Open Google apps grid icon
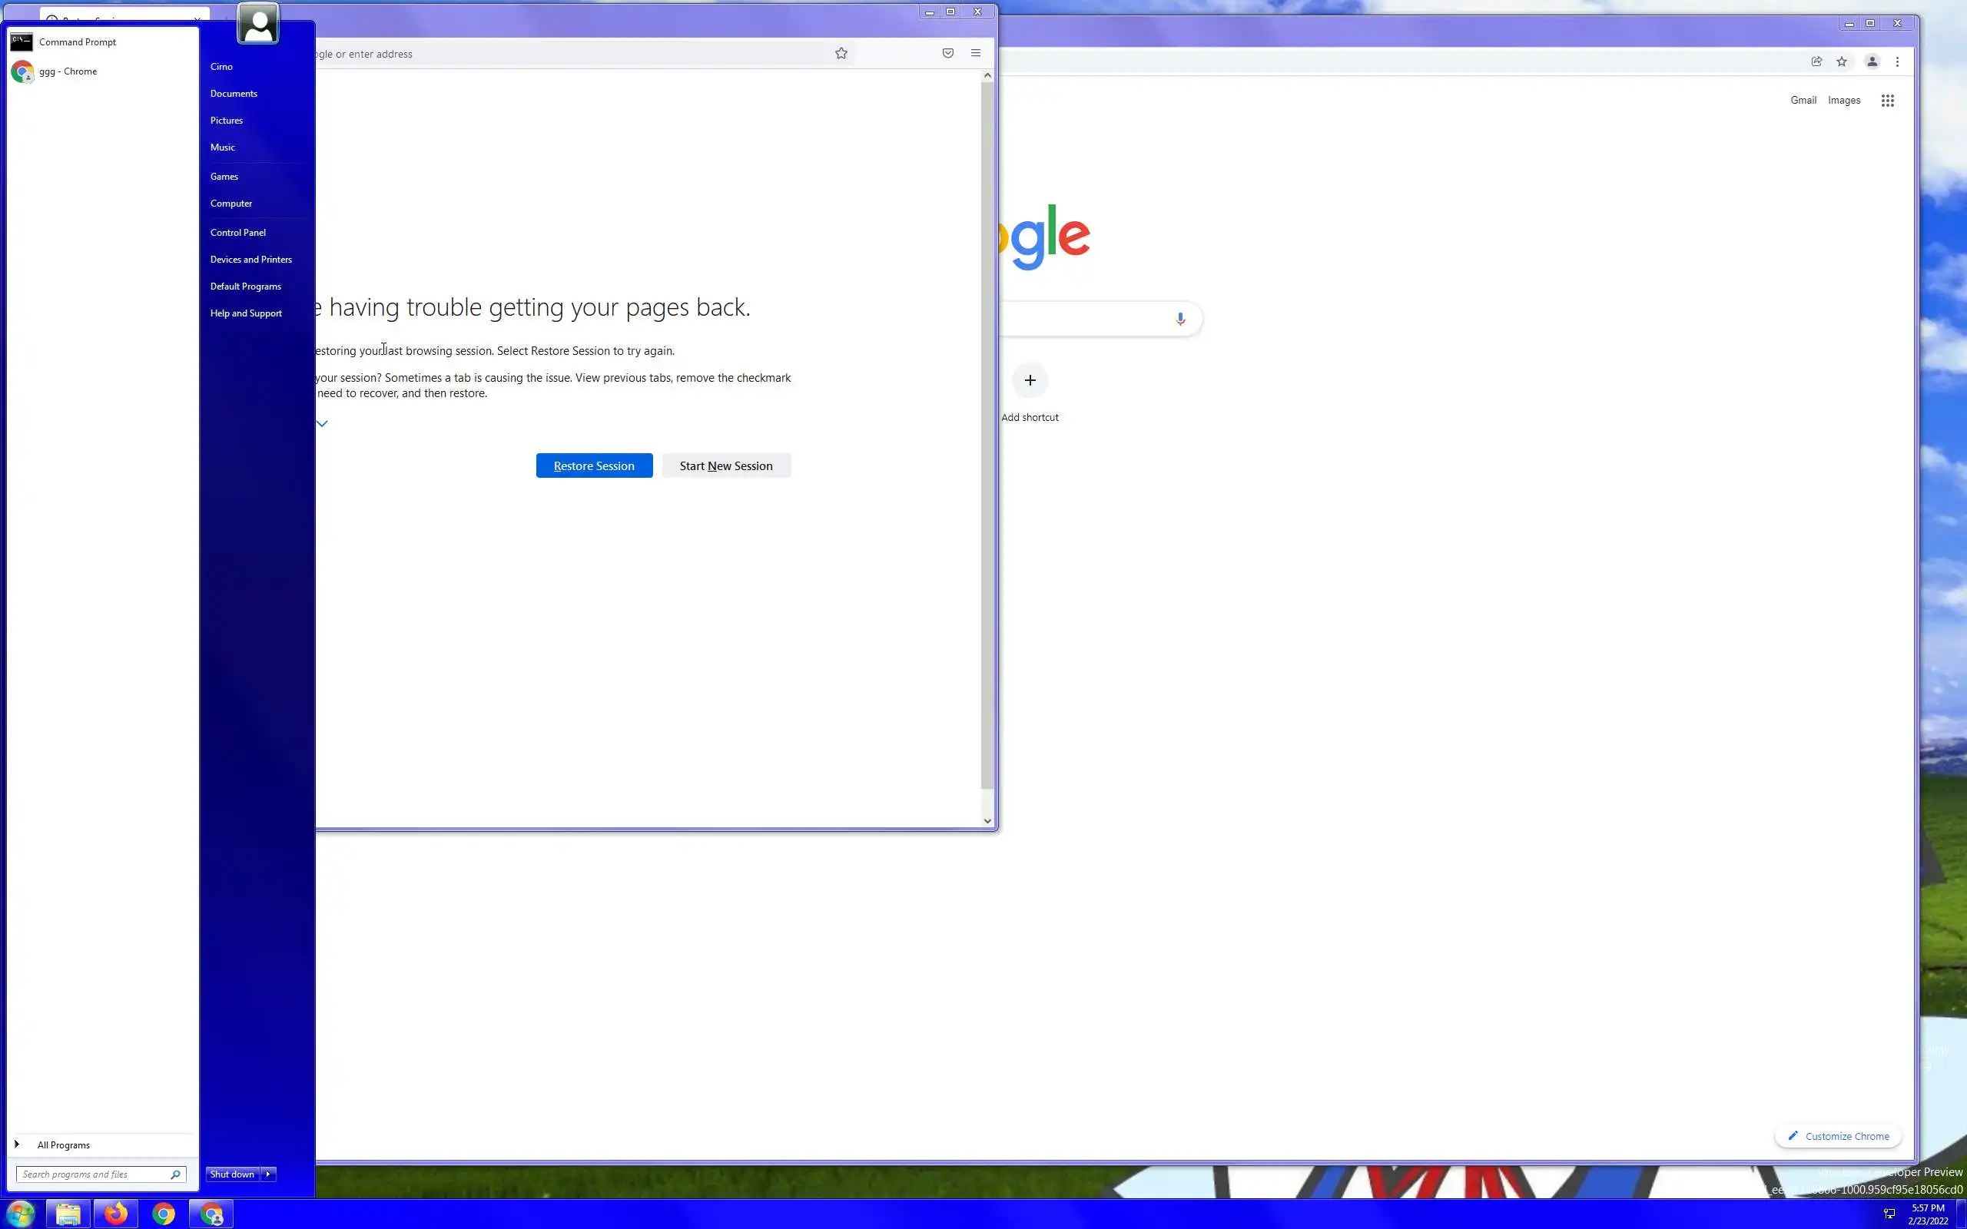 1887,101
